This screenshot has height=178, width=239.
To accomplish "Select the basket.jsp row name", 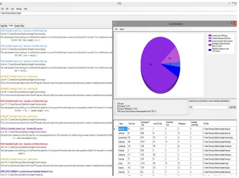I will click(123, 142).
